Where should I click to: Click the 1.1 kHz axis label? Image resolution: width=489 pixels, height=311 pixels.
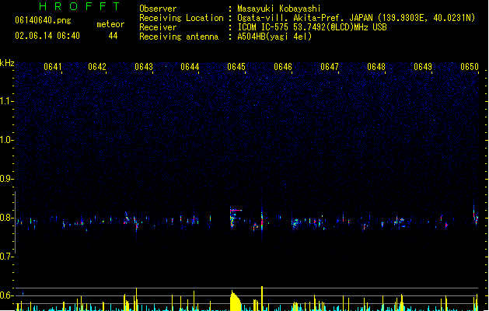tap(6, 101)
